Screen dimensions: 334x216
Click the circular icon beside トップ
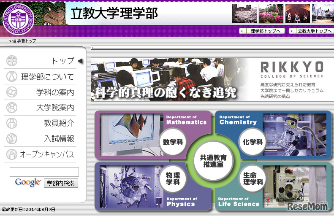tap(11, 61)
